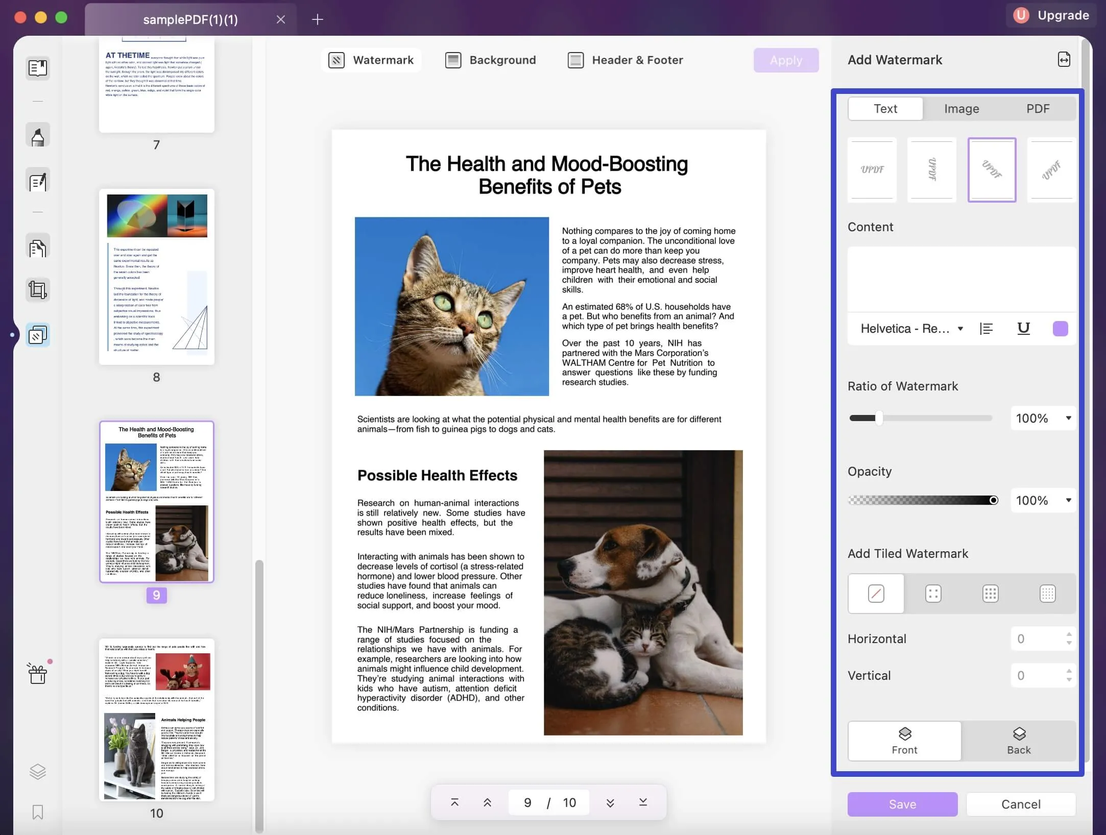Switch to the Image watermark tab
1106x835 pixels.
click(961, 109)
